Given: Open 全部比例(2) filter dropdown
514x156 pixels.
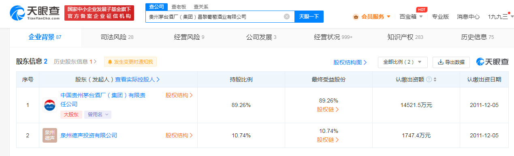Looking at the screenshot, I should tap(402, 62).
